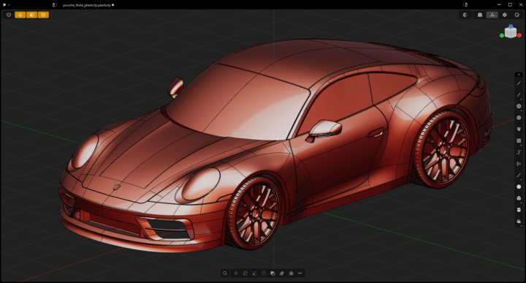Click the slanted pencil-like icon in the bottom toolbar
This screenshot has height=283, width=526.
point(282,273)
